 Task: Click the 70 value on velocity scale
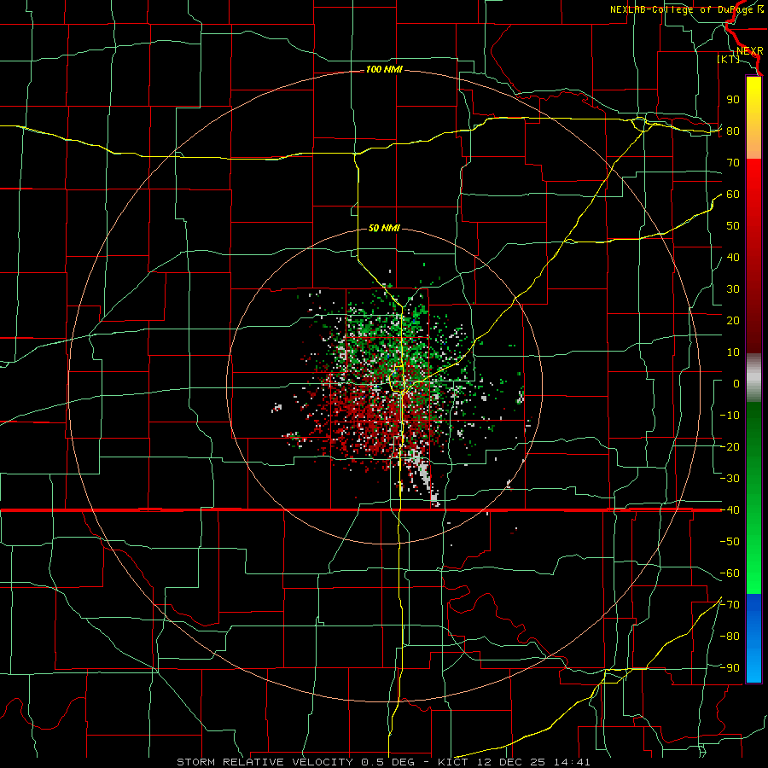tap(733, 163)
